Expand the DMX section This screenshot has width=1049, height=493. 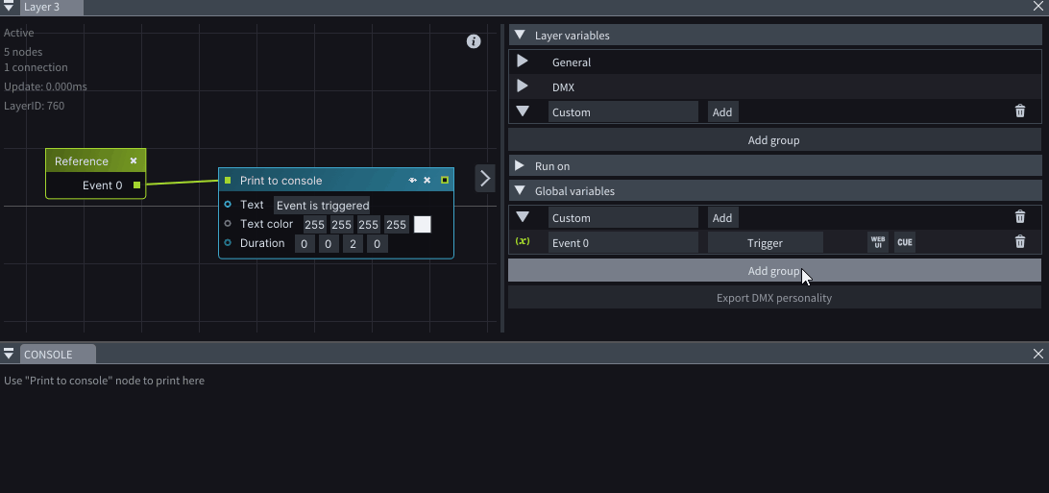click(523, 86)
